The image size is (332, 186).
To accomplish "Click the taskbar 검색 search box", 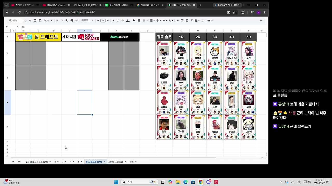I will pyautogui.click(x=139, y=182).
